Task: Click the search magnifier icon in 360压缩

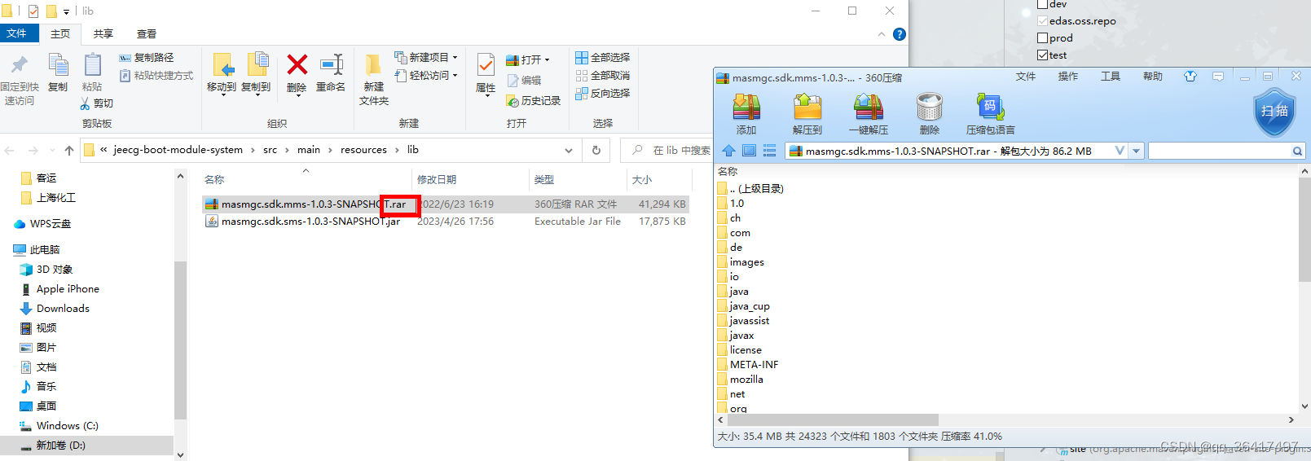Action: pos(1297,151)
